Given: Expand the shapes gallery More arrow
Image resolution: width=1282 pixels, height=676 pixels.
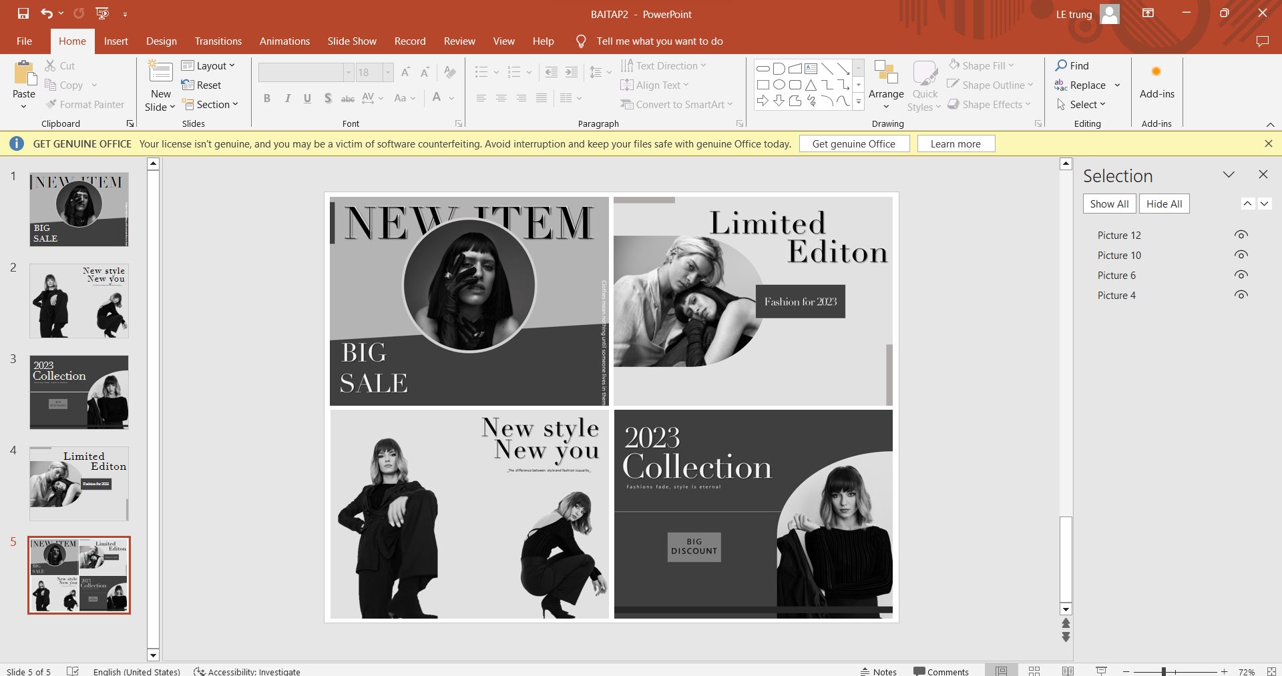Looking at the screenshot, I should click(x=859, y=102).
